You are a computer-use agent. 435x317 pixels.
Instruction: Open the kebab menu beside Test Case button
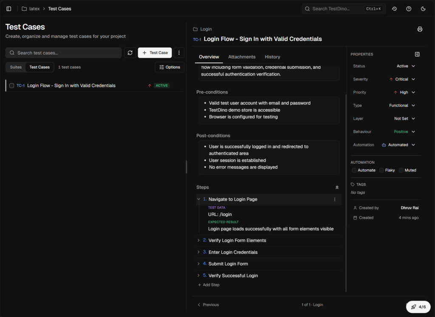[x=179, y=52]
